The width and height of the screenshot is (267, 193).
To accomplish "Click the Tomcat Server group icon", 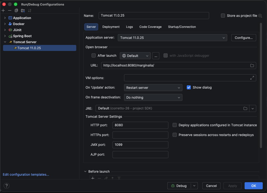I will [10, 42].
